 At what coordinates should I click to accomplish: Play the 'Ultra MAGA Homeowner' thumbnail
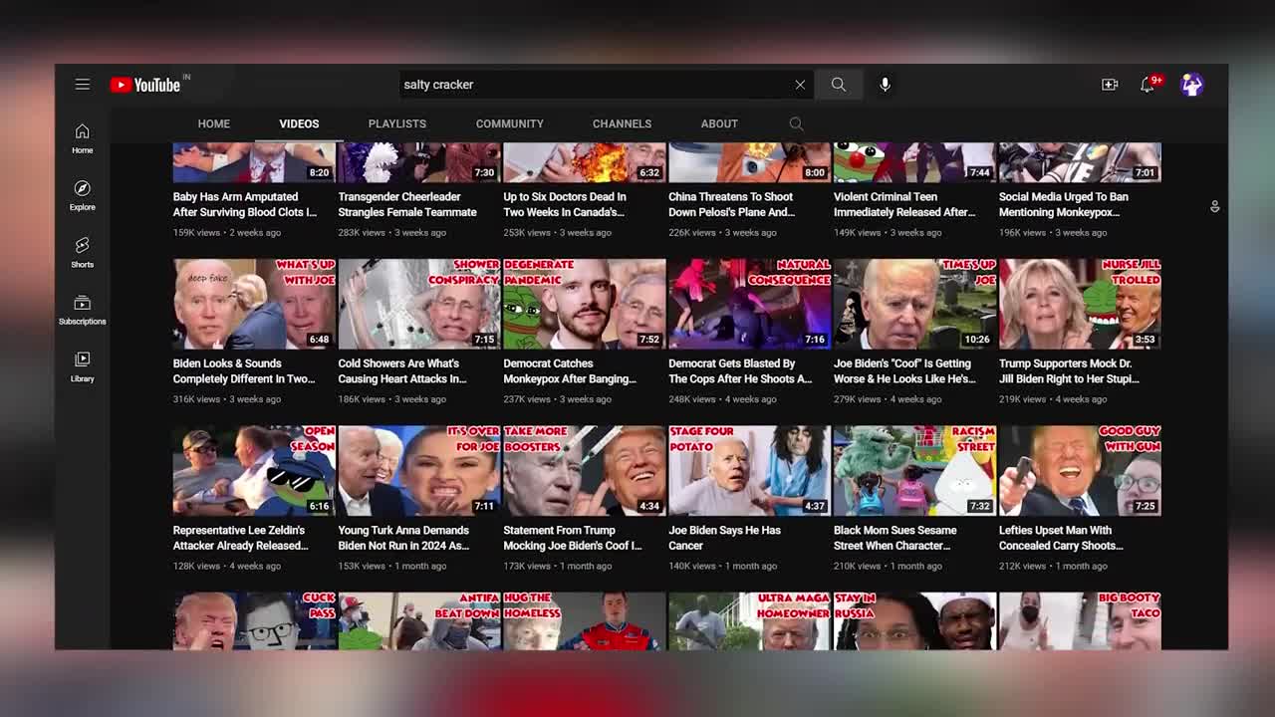pos(750,621)
